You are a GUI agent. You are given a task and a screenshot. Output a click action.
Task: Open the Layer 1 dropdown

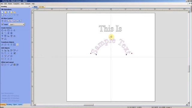click(x=17, y=24)
